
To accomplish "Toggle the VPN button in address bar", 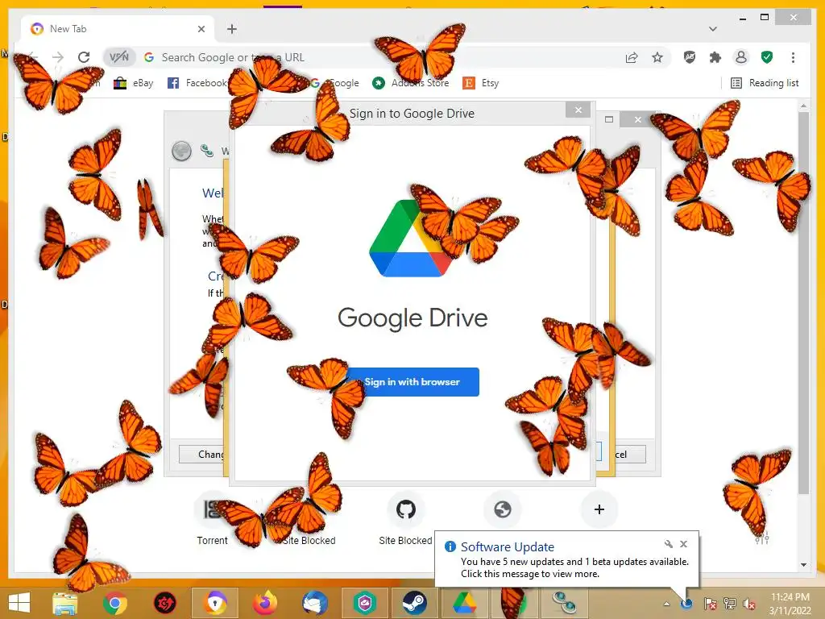I will (119, 57).
